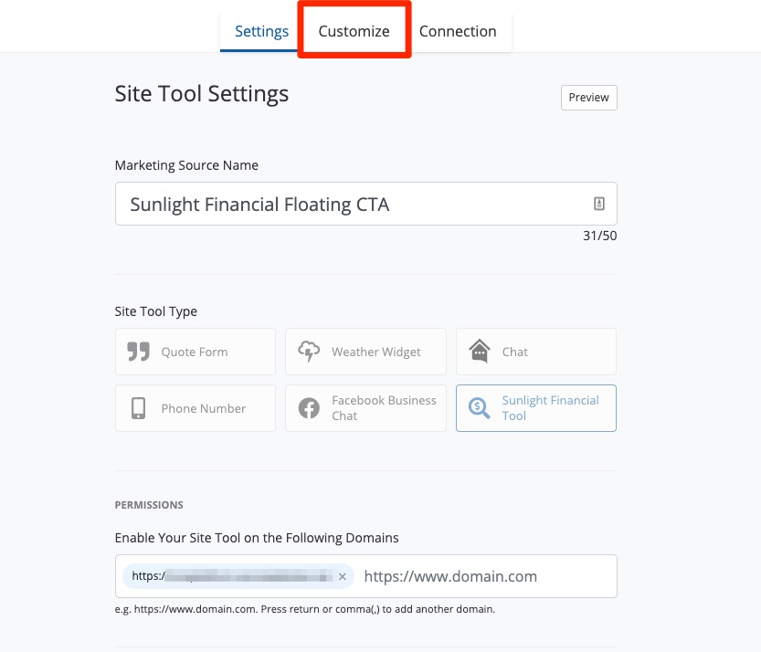Remove the blurred domain chip with X
This screenshot has height=652, width=761.
coord(343,576)
